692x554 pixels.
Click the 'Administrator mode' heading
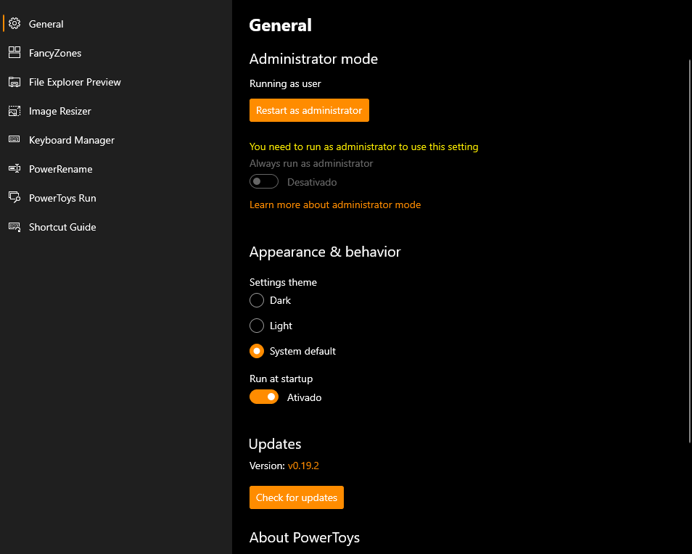(313, 59)
